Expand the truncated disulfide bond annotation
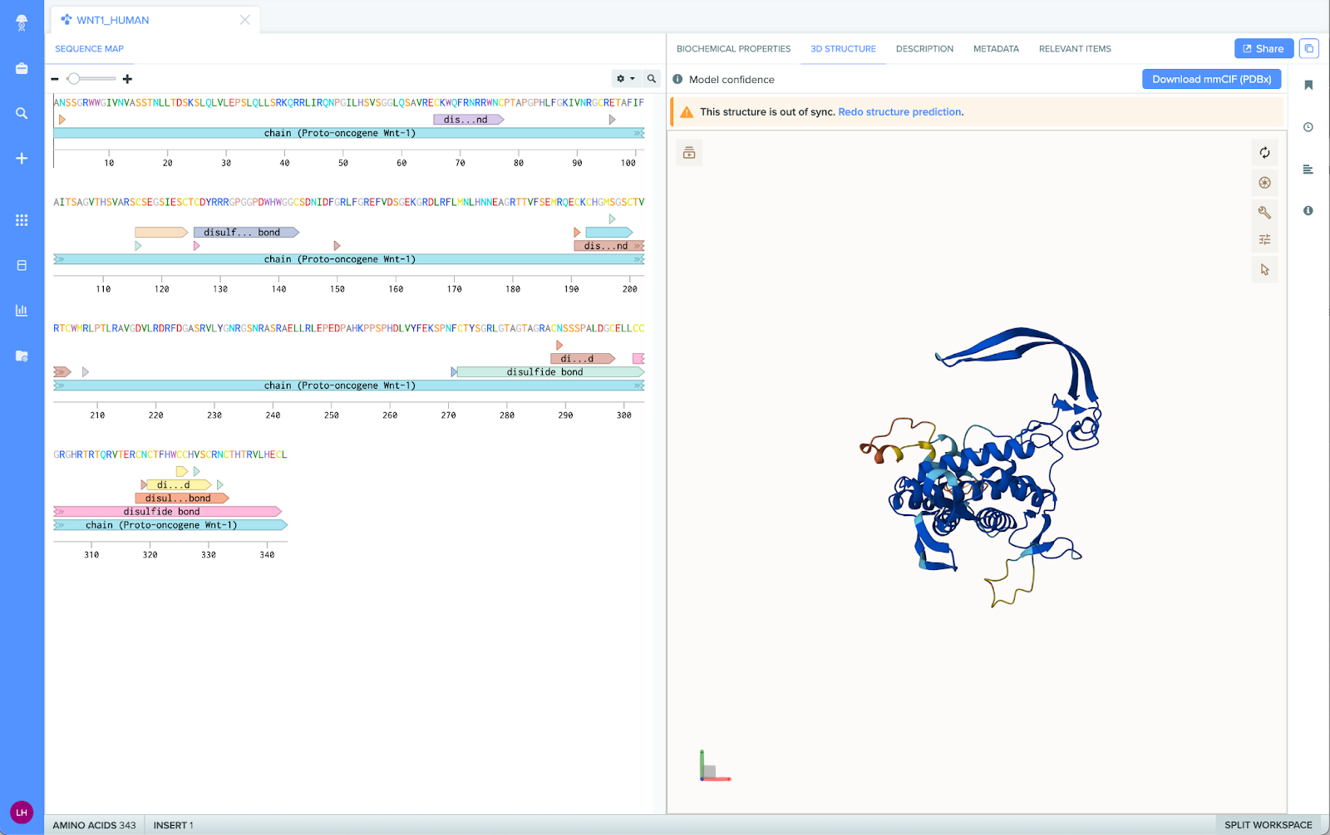The height and width of the screenshot is (835, 1330). pos(468,119)
